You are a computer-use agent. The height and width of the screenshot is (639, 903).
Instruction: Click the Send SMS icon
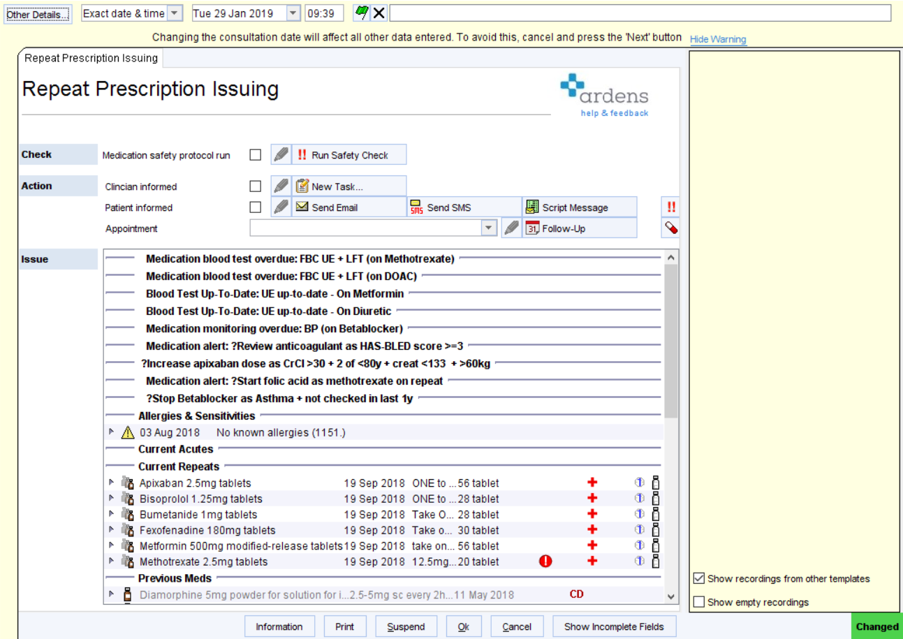tap(416, 207)
